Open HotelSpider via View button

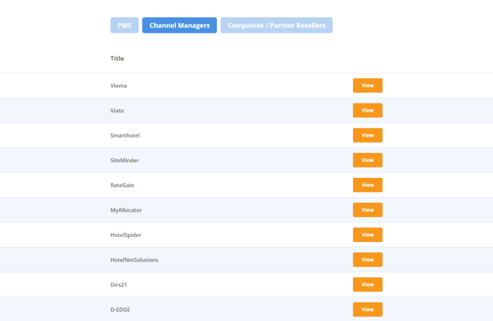coord(368,235)
